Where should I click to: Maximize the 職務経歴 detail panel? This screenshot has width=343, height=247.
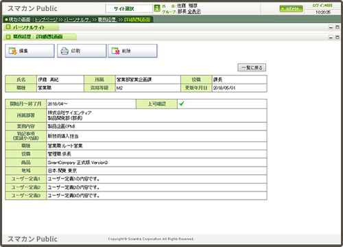coord(338,37)
